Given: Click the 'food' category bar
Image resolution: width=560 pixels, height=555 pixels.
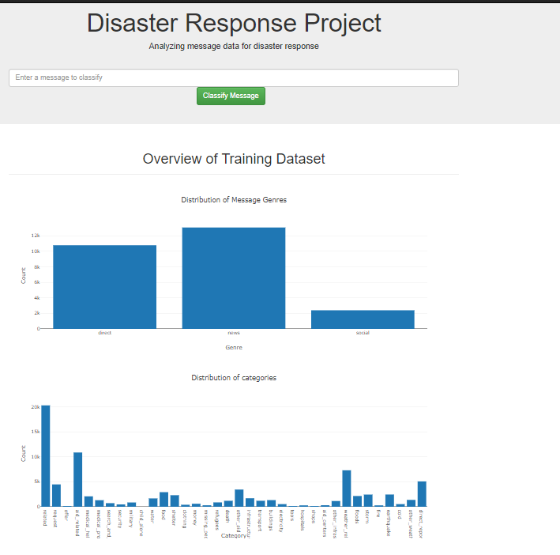Looking at the screenshot, I should click(164, 499).
